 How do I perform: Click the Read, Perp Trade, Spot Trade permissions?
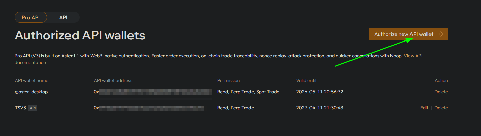248,92
